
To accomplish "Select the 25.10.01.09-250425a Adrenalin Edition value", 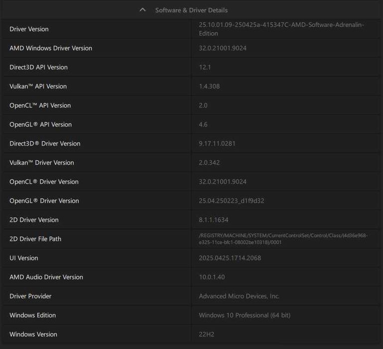I will 281,29.
